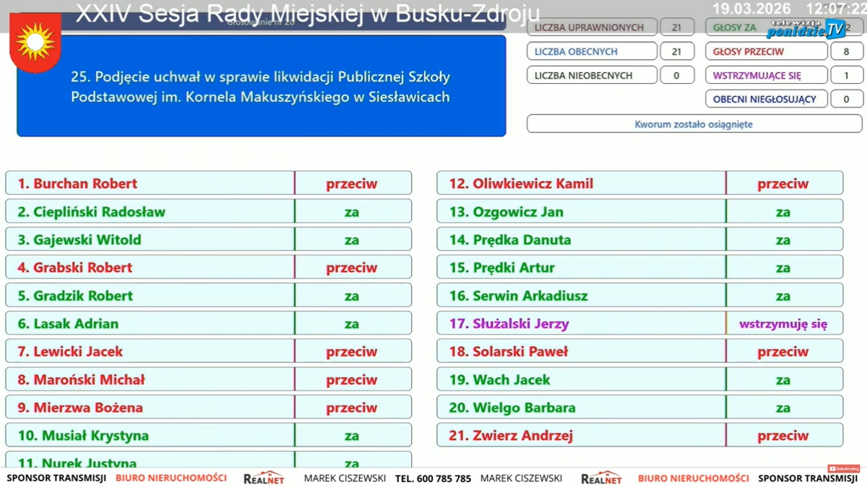This screenshot has width=867, height=487.
Task: Click the Liczba nieobecnych value 0
Action: click(x=676, y=76)
